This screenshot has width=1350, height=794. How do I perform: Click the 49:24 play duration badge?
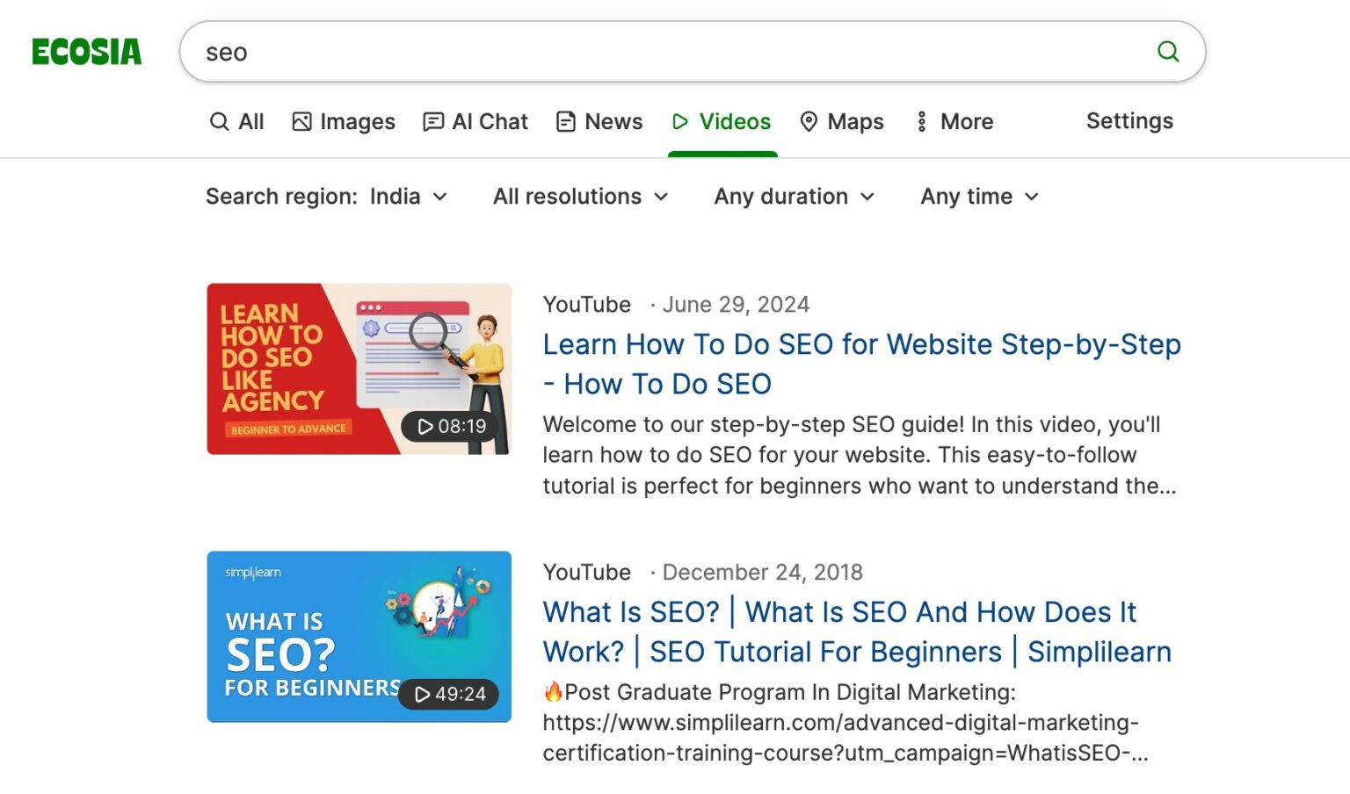tap(449, 694)
